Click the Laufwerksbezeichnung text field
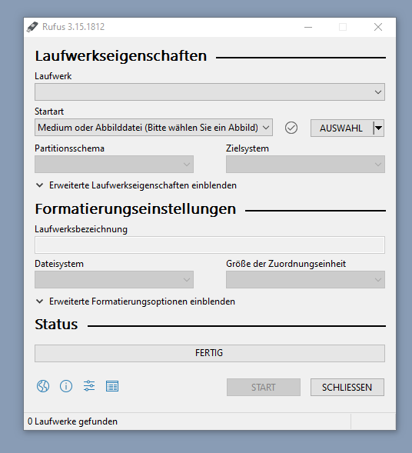 click(x=210, y=245)
